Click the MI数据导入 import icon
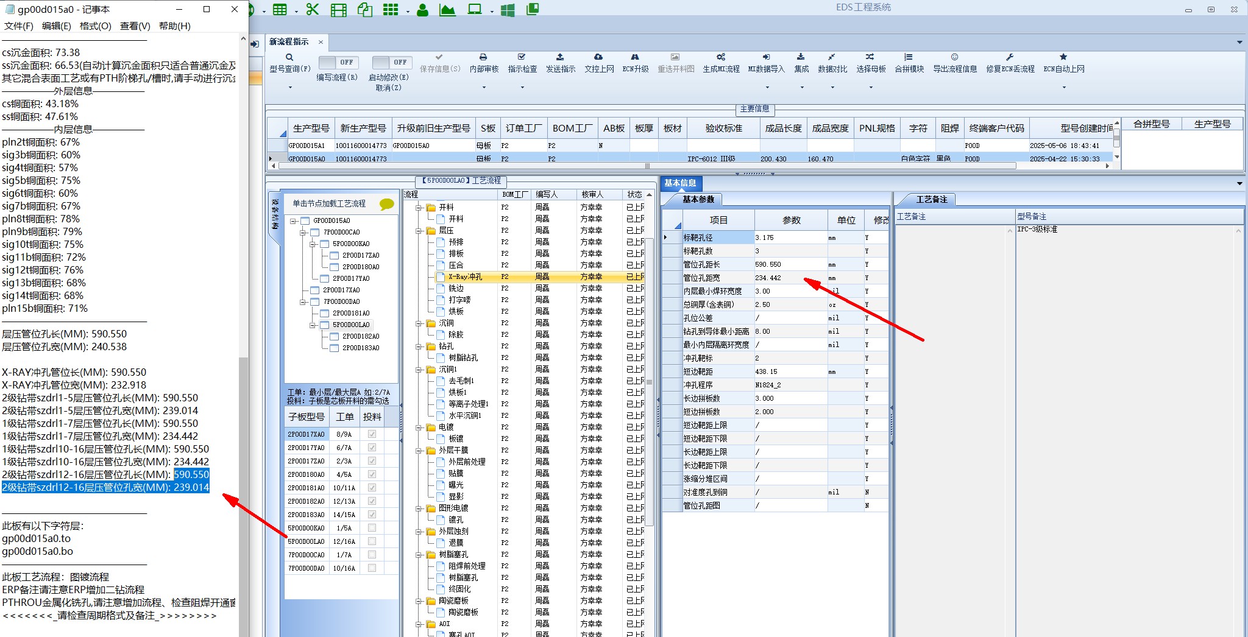 pyautogui.click(x=766, y=57)
